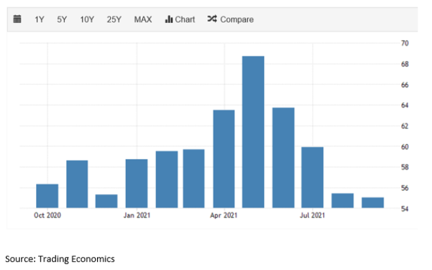Click the 'Jan 2021' axis label
Viewport: 432px width, 270px height.
pos(137,215)
